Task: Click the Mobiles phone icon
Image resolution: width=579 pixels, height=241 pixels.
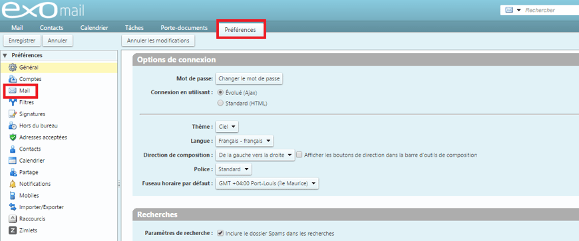Action: [x=13, y=195]
